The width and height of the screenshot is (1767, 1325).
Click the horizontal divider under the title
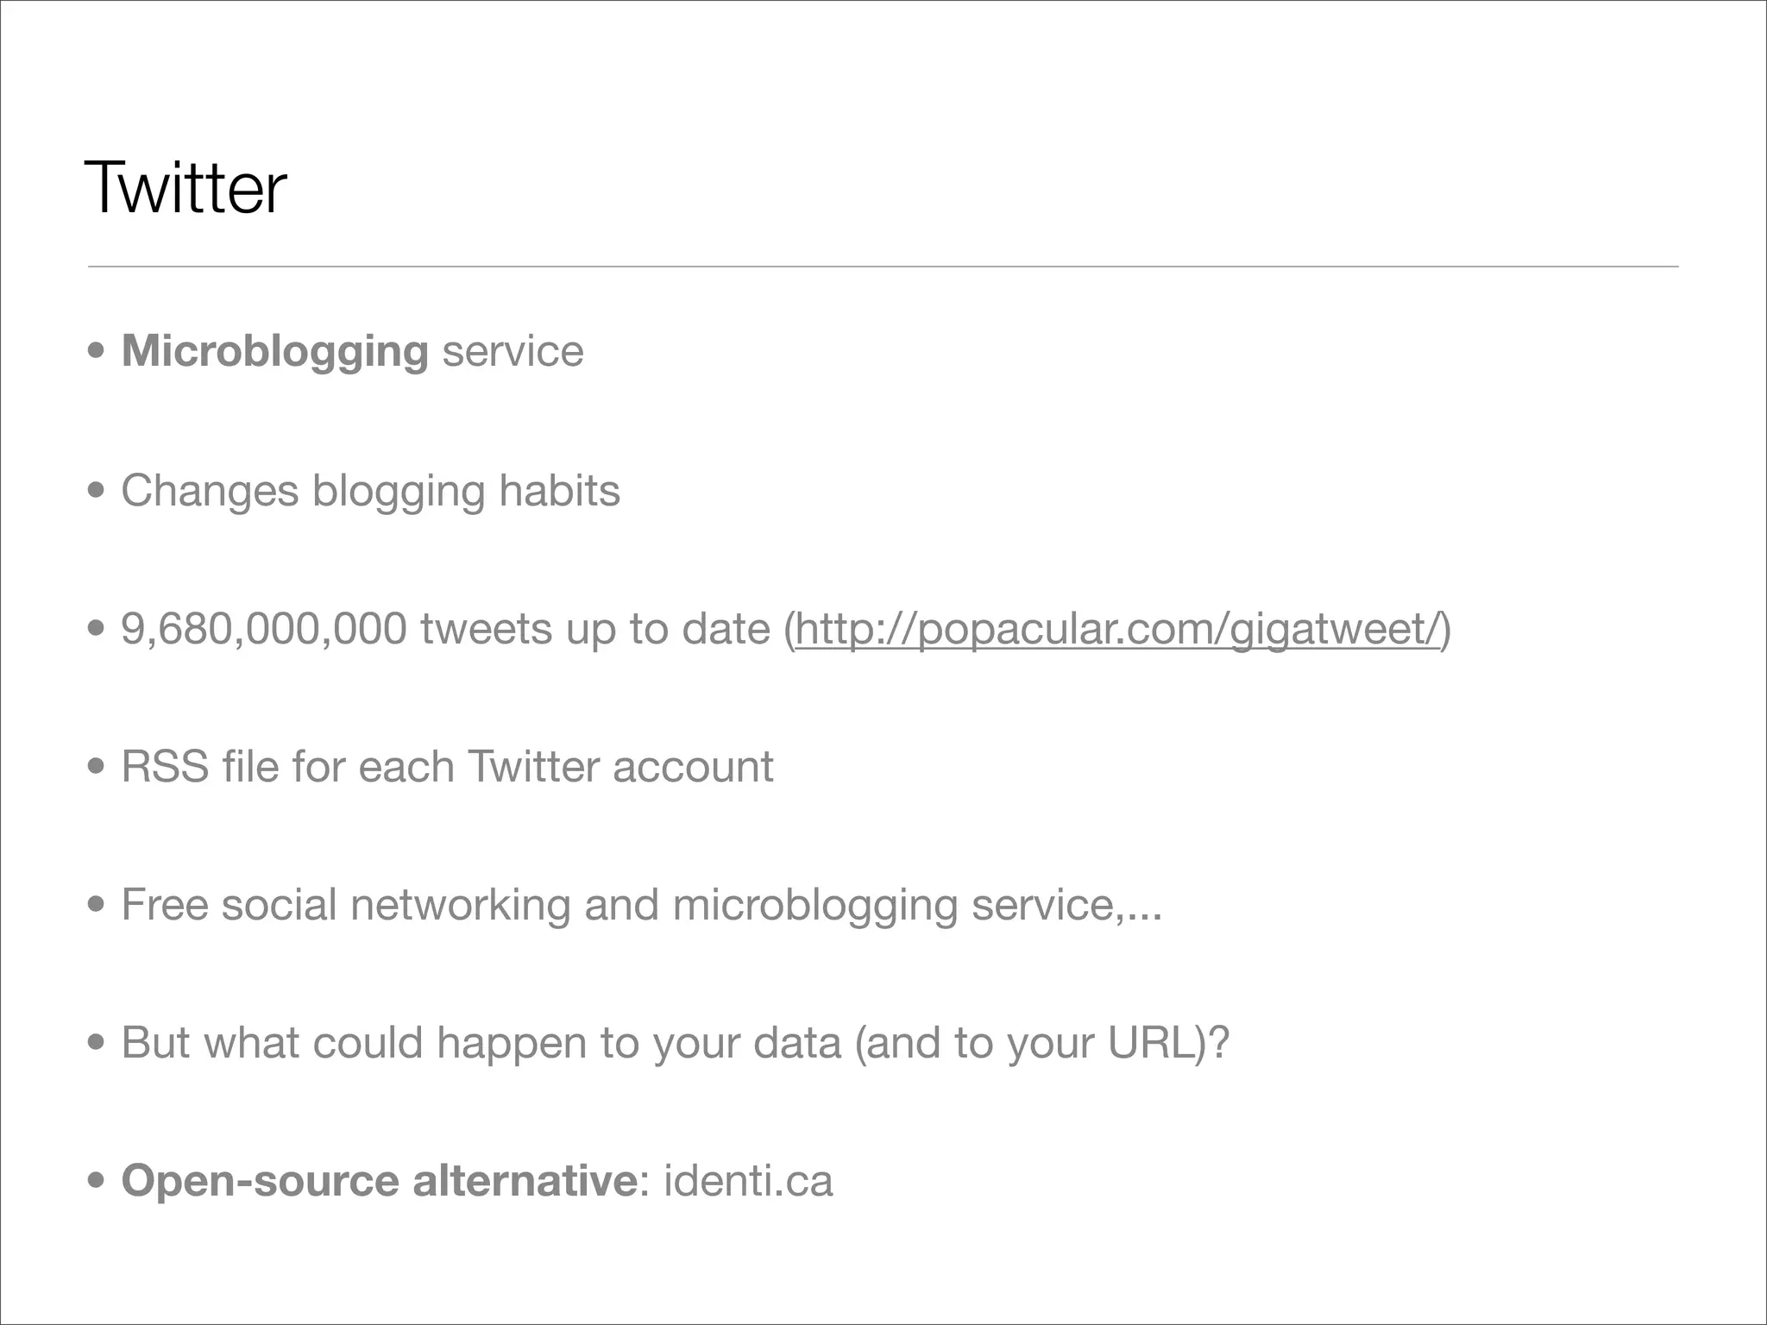click(x=883, y=267)
